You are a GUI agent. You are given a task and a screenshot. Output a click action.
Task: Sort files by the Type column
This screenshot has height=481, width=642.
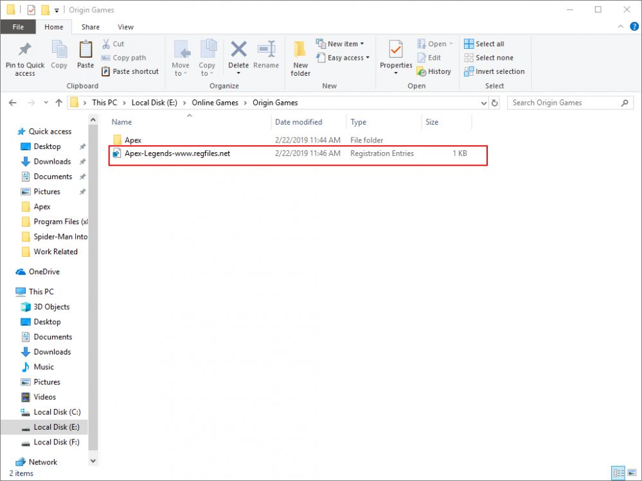tap(358, 122)
